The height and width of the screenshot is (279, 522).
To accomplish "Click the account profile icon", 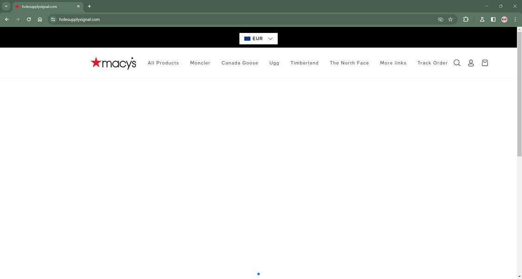I will tap(471, 63).
